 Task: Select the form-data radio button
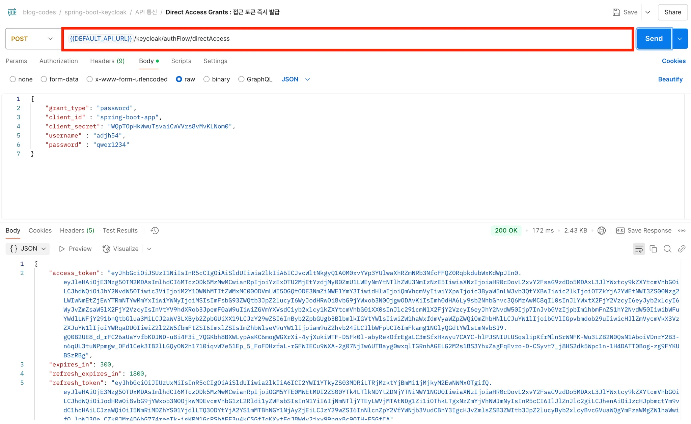(44, 79)
